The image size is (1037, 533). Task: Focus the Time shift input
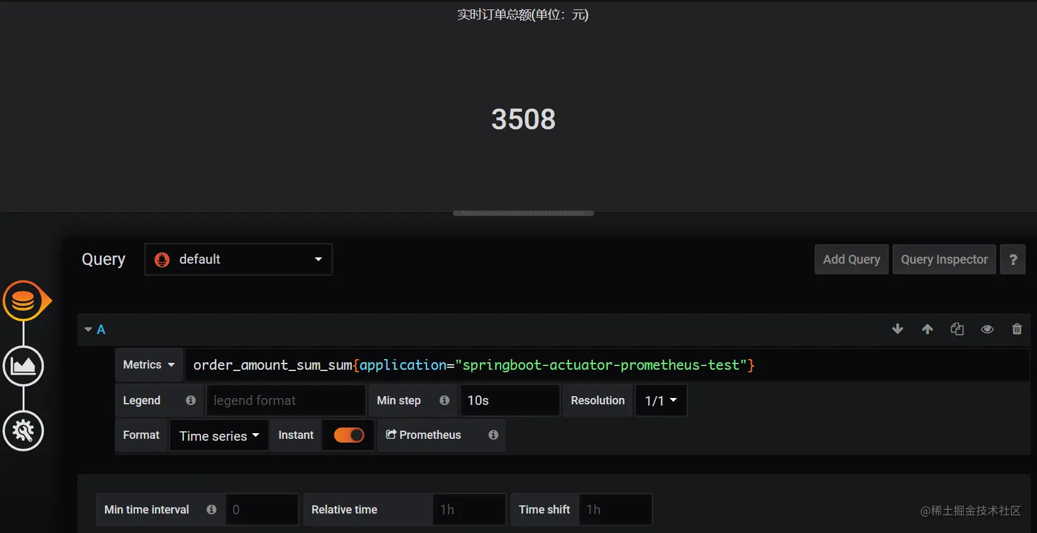click(615, 509)
